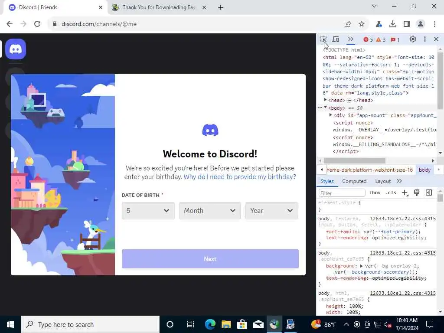The width and height of the screenshot is (444, 333).
Task: Select the html DOCTYPE line
Action: [x=344, y=50]
